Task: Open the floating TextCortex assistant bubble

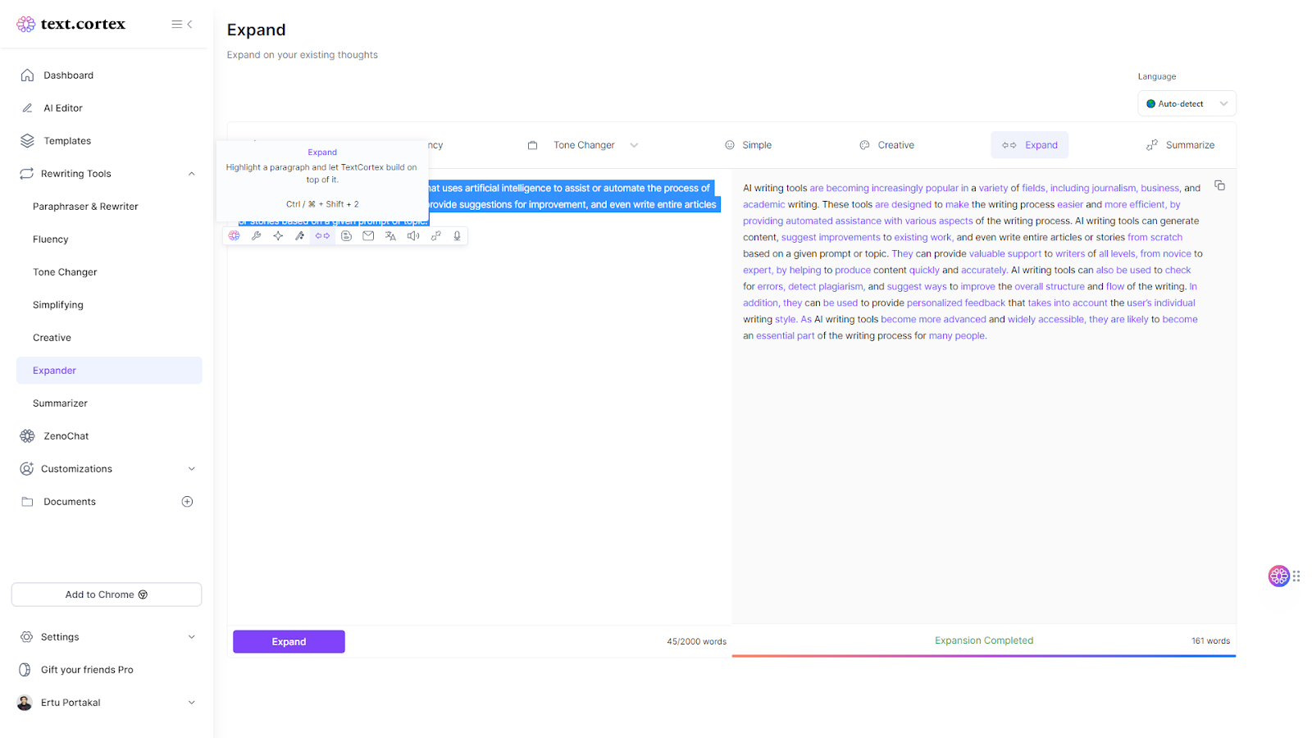Action: 1279,576
